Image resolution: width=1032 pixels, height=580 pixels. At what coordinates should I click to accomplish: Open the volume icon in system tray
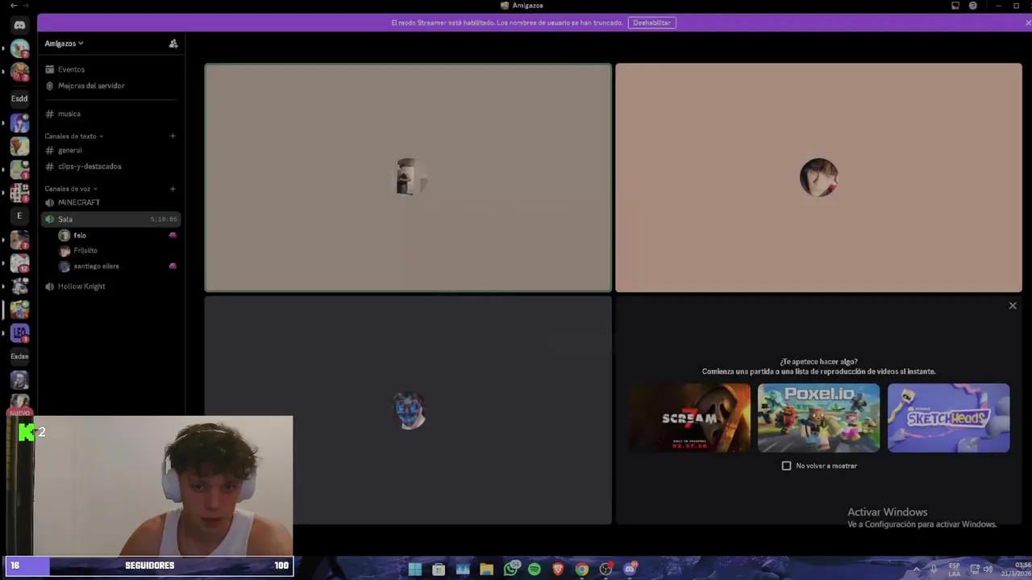pos(989,570)
